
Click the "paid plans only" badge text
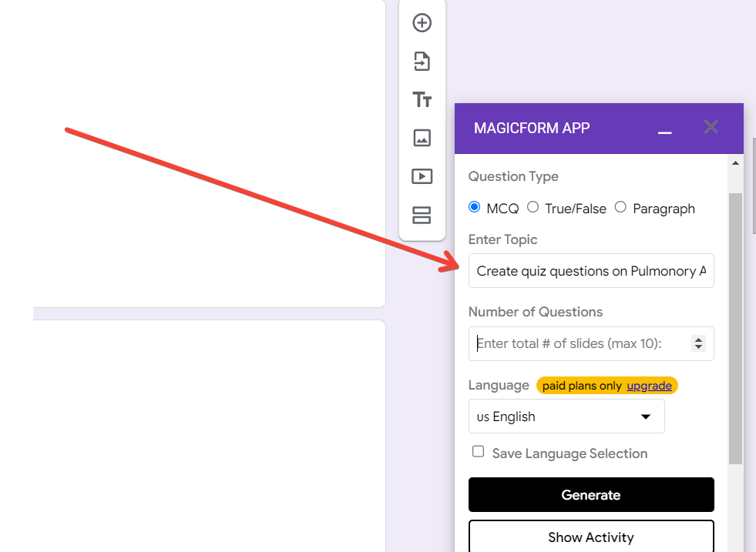pyautogui.click(x=582, y=386)
